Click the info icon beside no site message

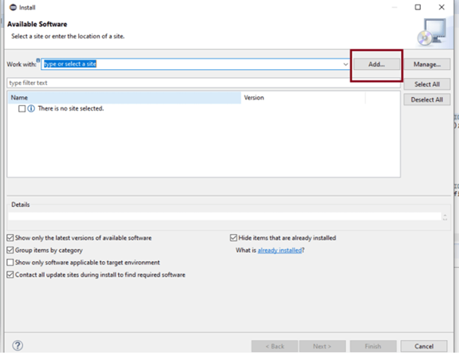click(31, 109)
